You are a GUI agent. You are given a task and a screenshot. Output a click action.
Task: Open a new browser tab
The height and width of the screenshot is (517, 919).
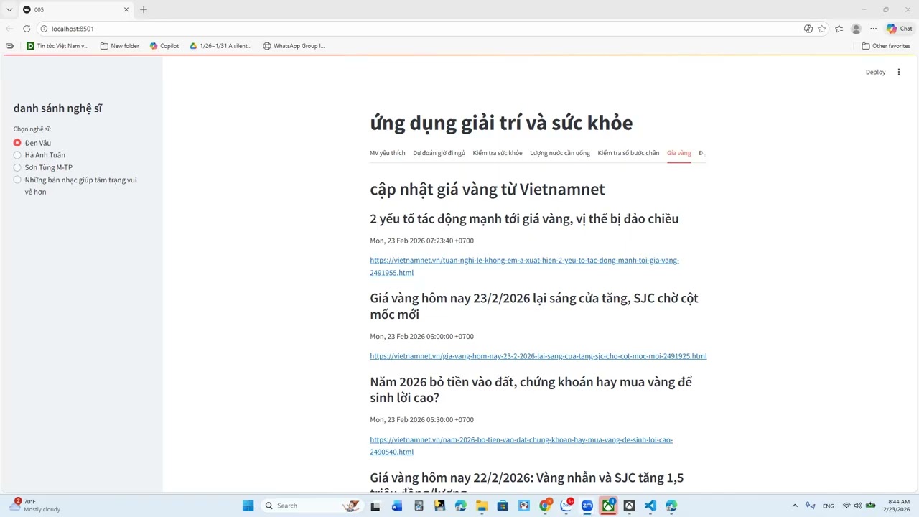click(x=144, y=9)
